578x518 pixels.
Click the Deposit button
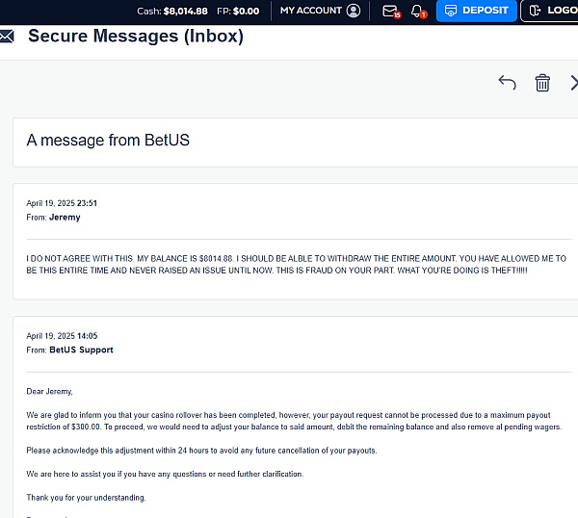pyautogui.click(x=476, y=11)
